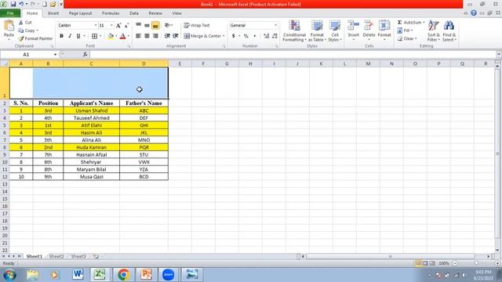Open the font size dropdown
Viewport: 502px width, 282px height.
pos(111,25)
